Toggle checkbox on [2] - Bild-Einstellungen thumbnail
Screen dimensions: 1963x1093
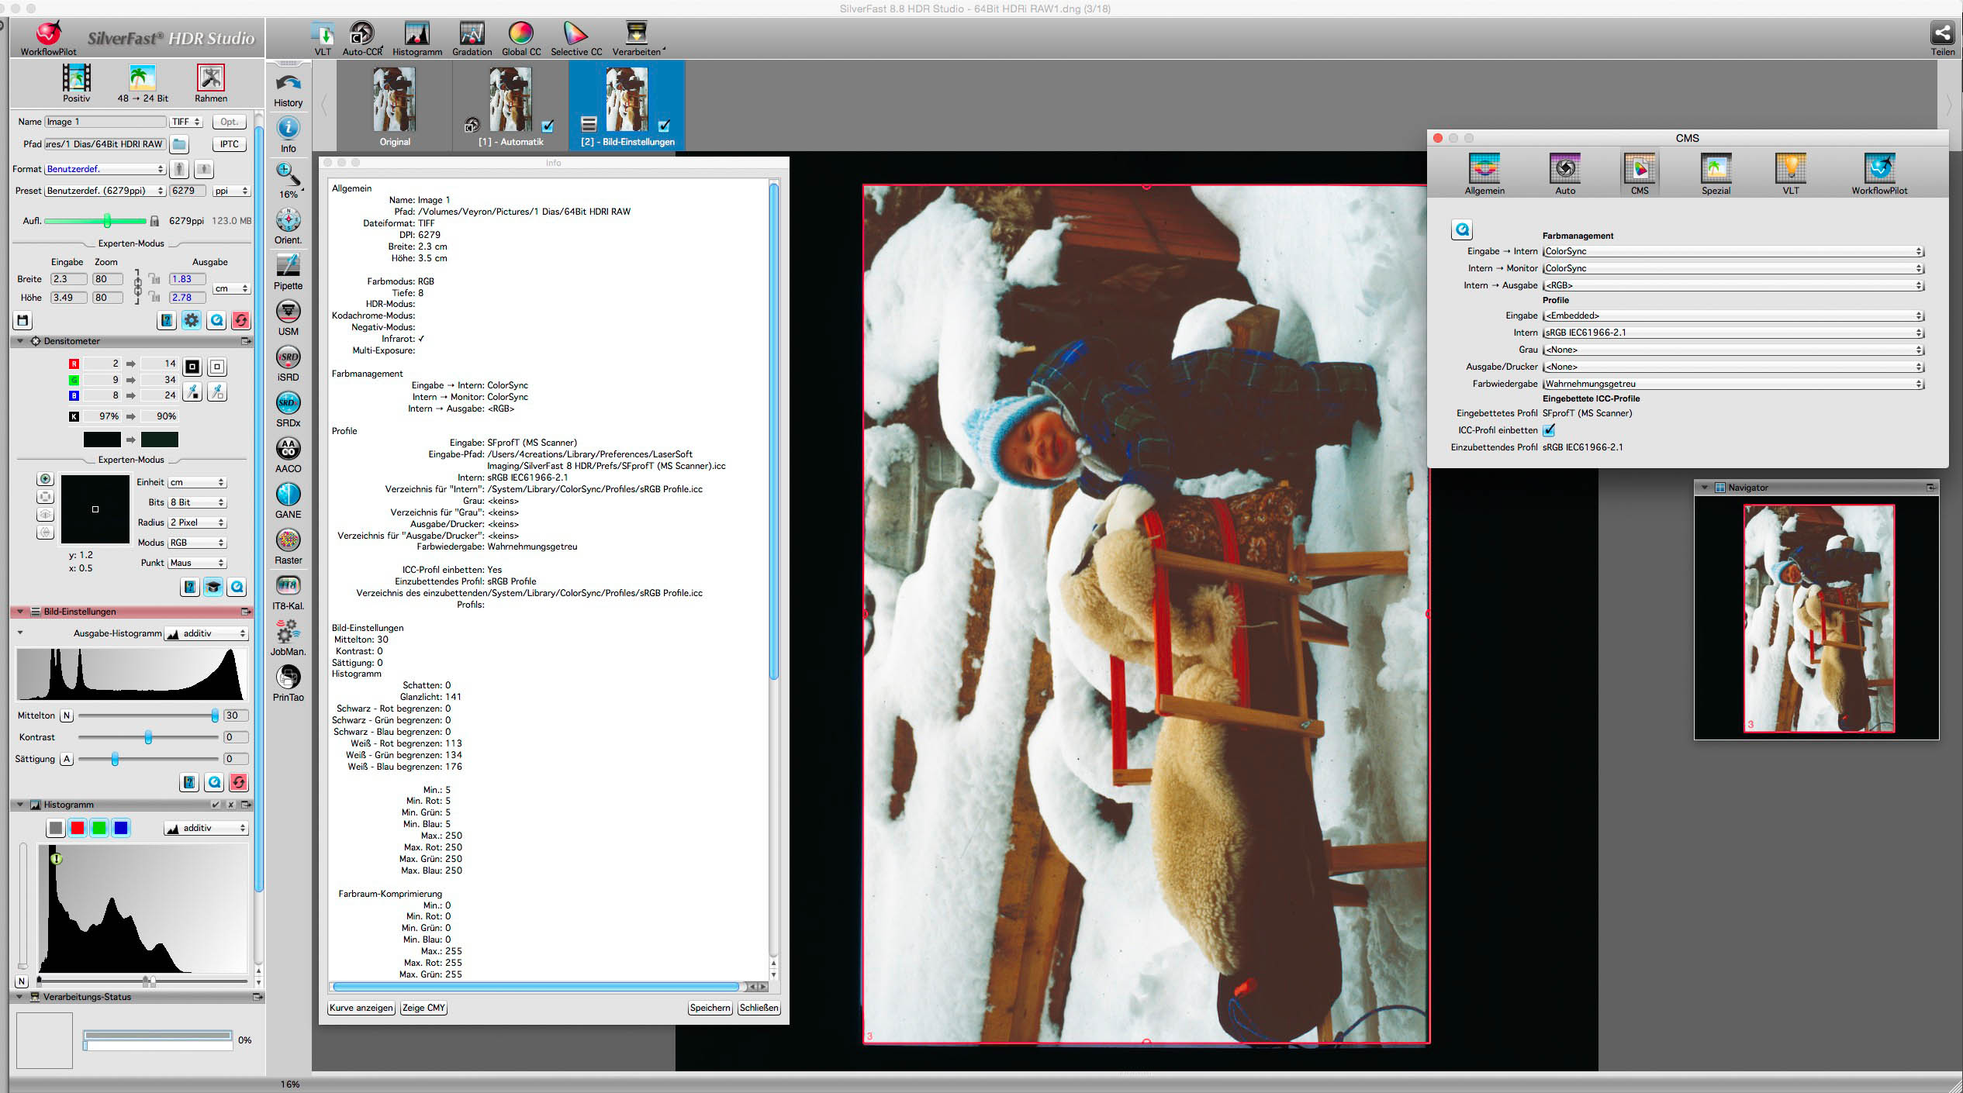[x=664, y=126]
